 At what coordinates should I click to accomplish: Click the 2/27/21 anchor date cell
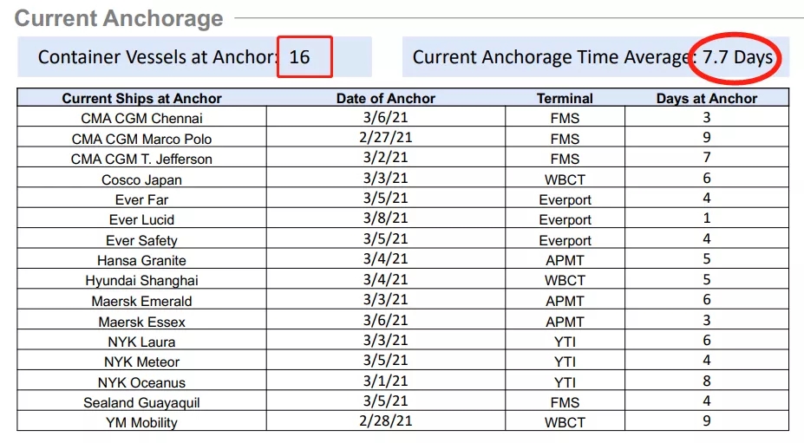(x=386, y=139)
